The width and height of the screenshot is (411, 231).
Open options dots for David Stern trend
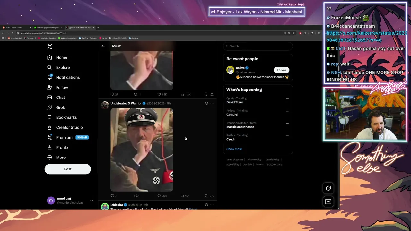click(287, 99)
